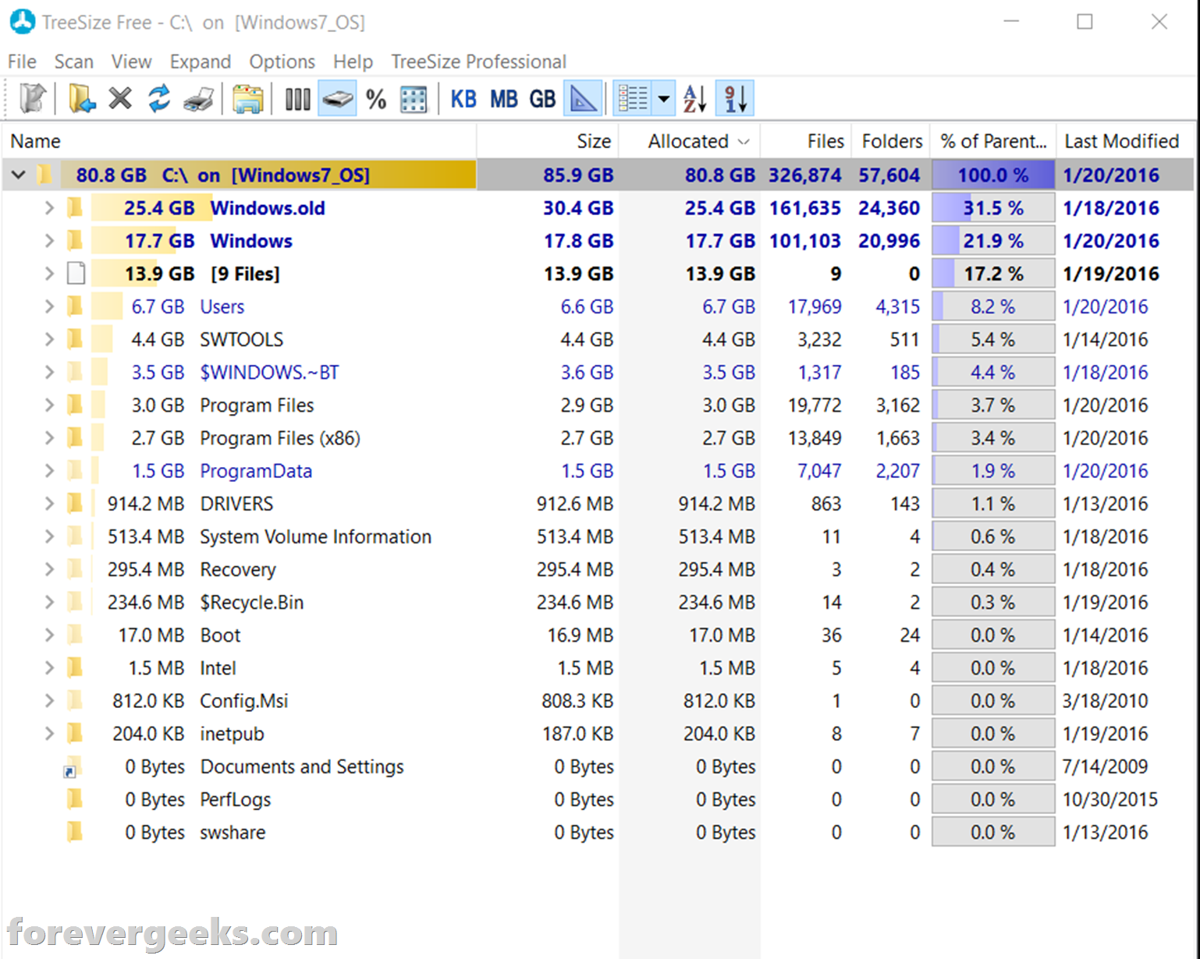Sort by Last Modified column header
Image resolution: width=1200 pixels, height=959 pixels.
point(1125,141)
